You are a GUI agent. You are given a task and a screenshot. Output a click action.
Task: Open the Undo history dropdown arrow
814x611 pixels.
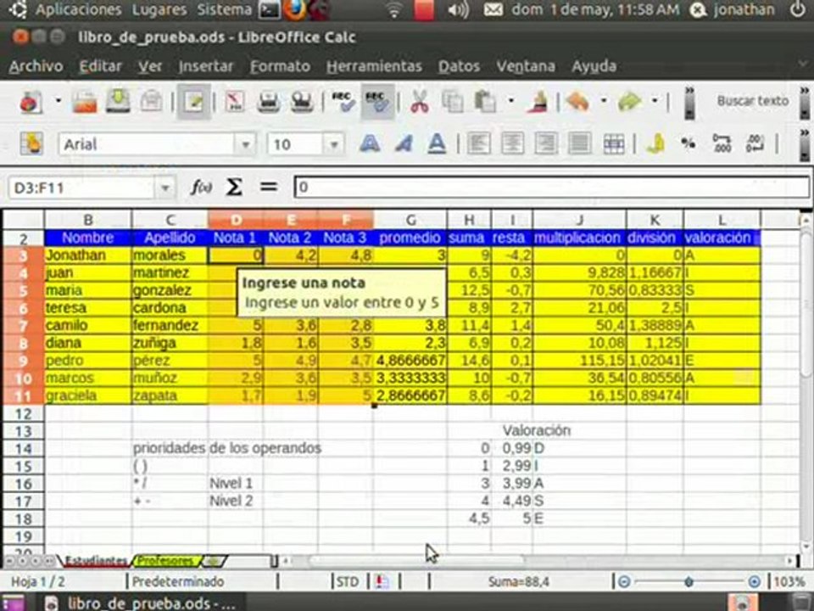pos(603,101)
